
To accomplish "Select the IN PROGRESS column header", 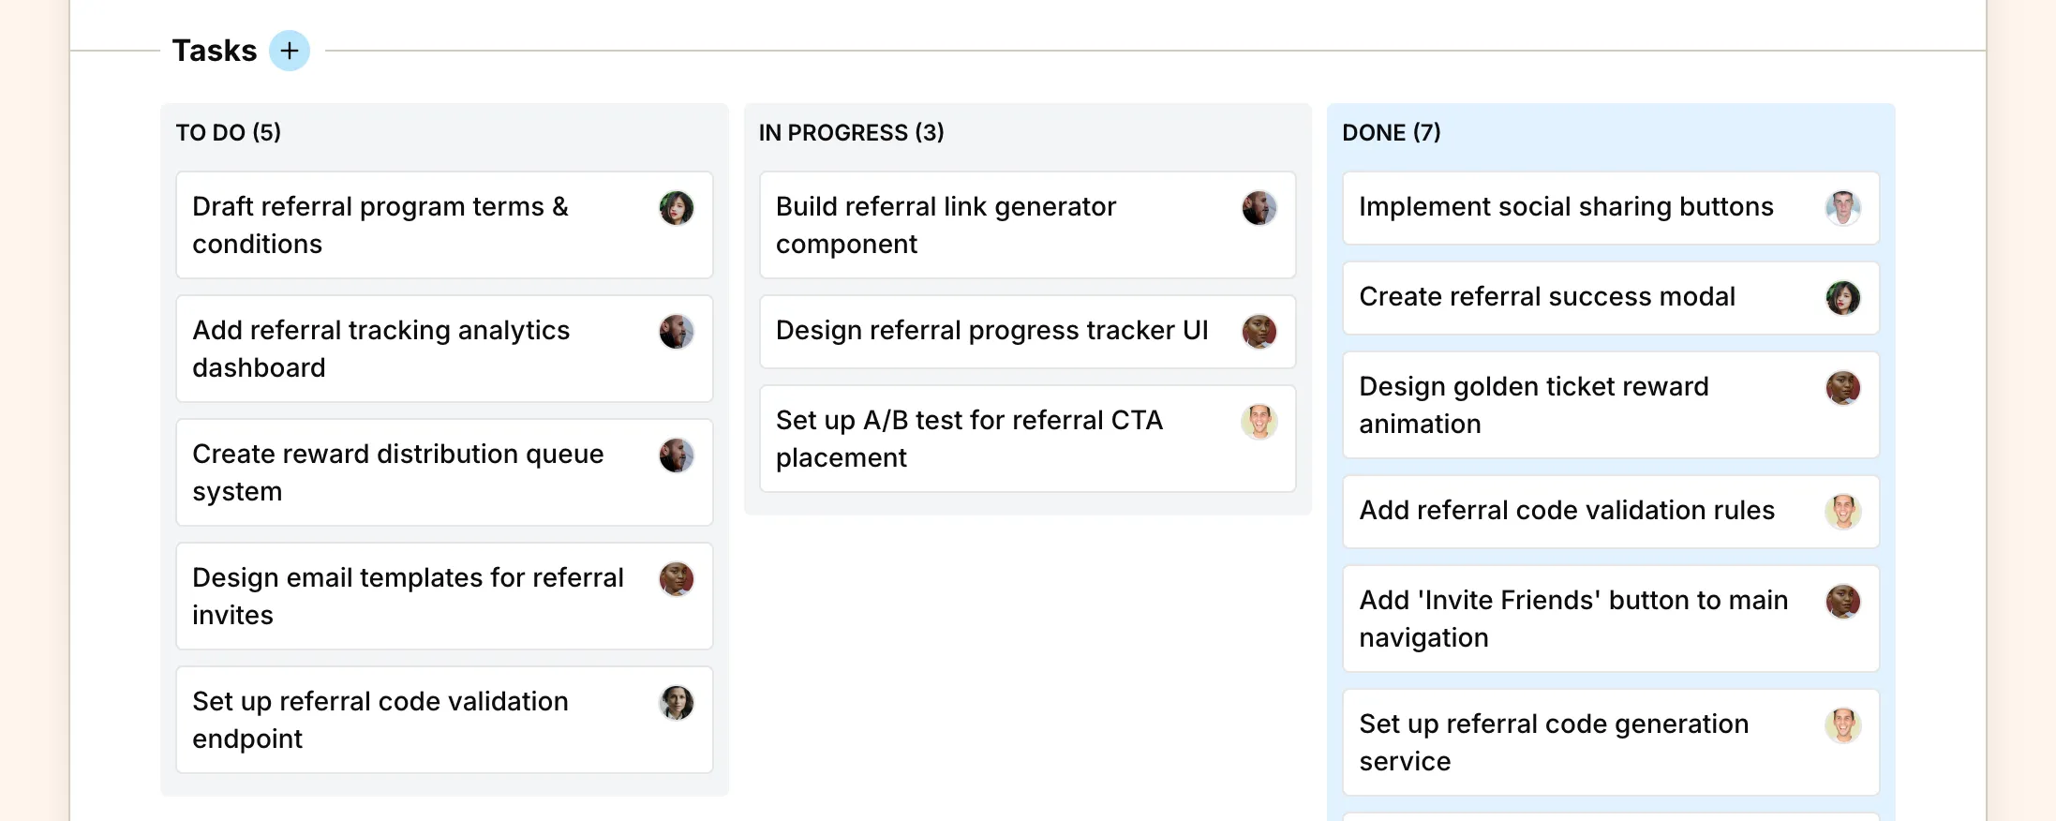I will point(851,133).
